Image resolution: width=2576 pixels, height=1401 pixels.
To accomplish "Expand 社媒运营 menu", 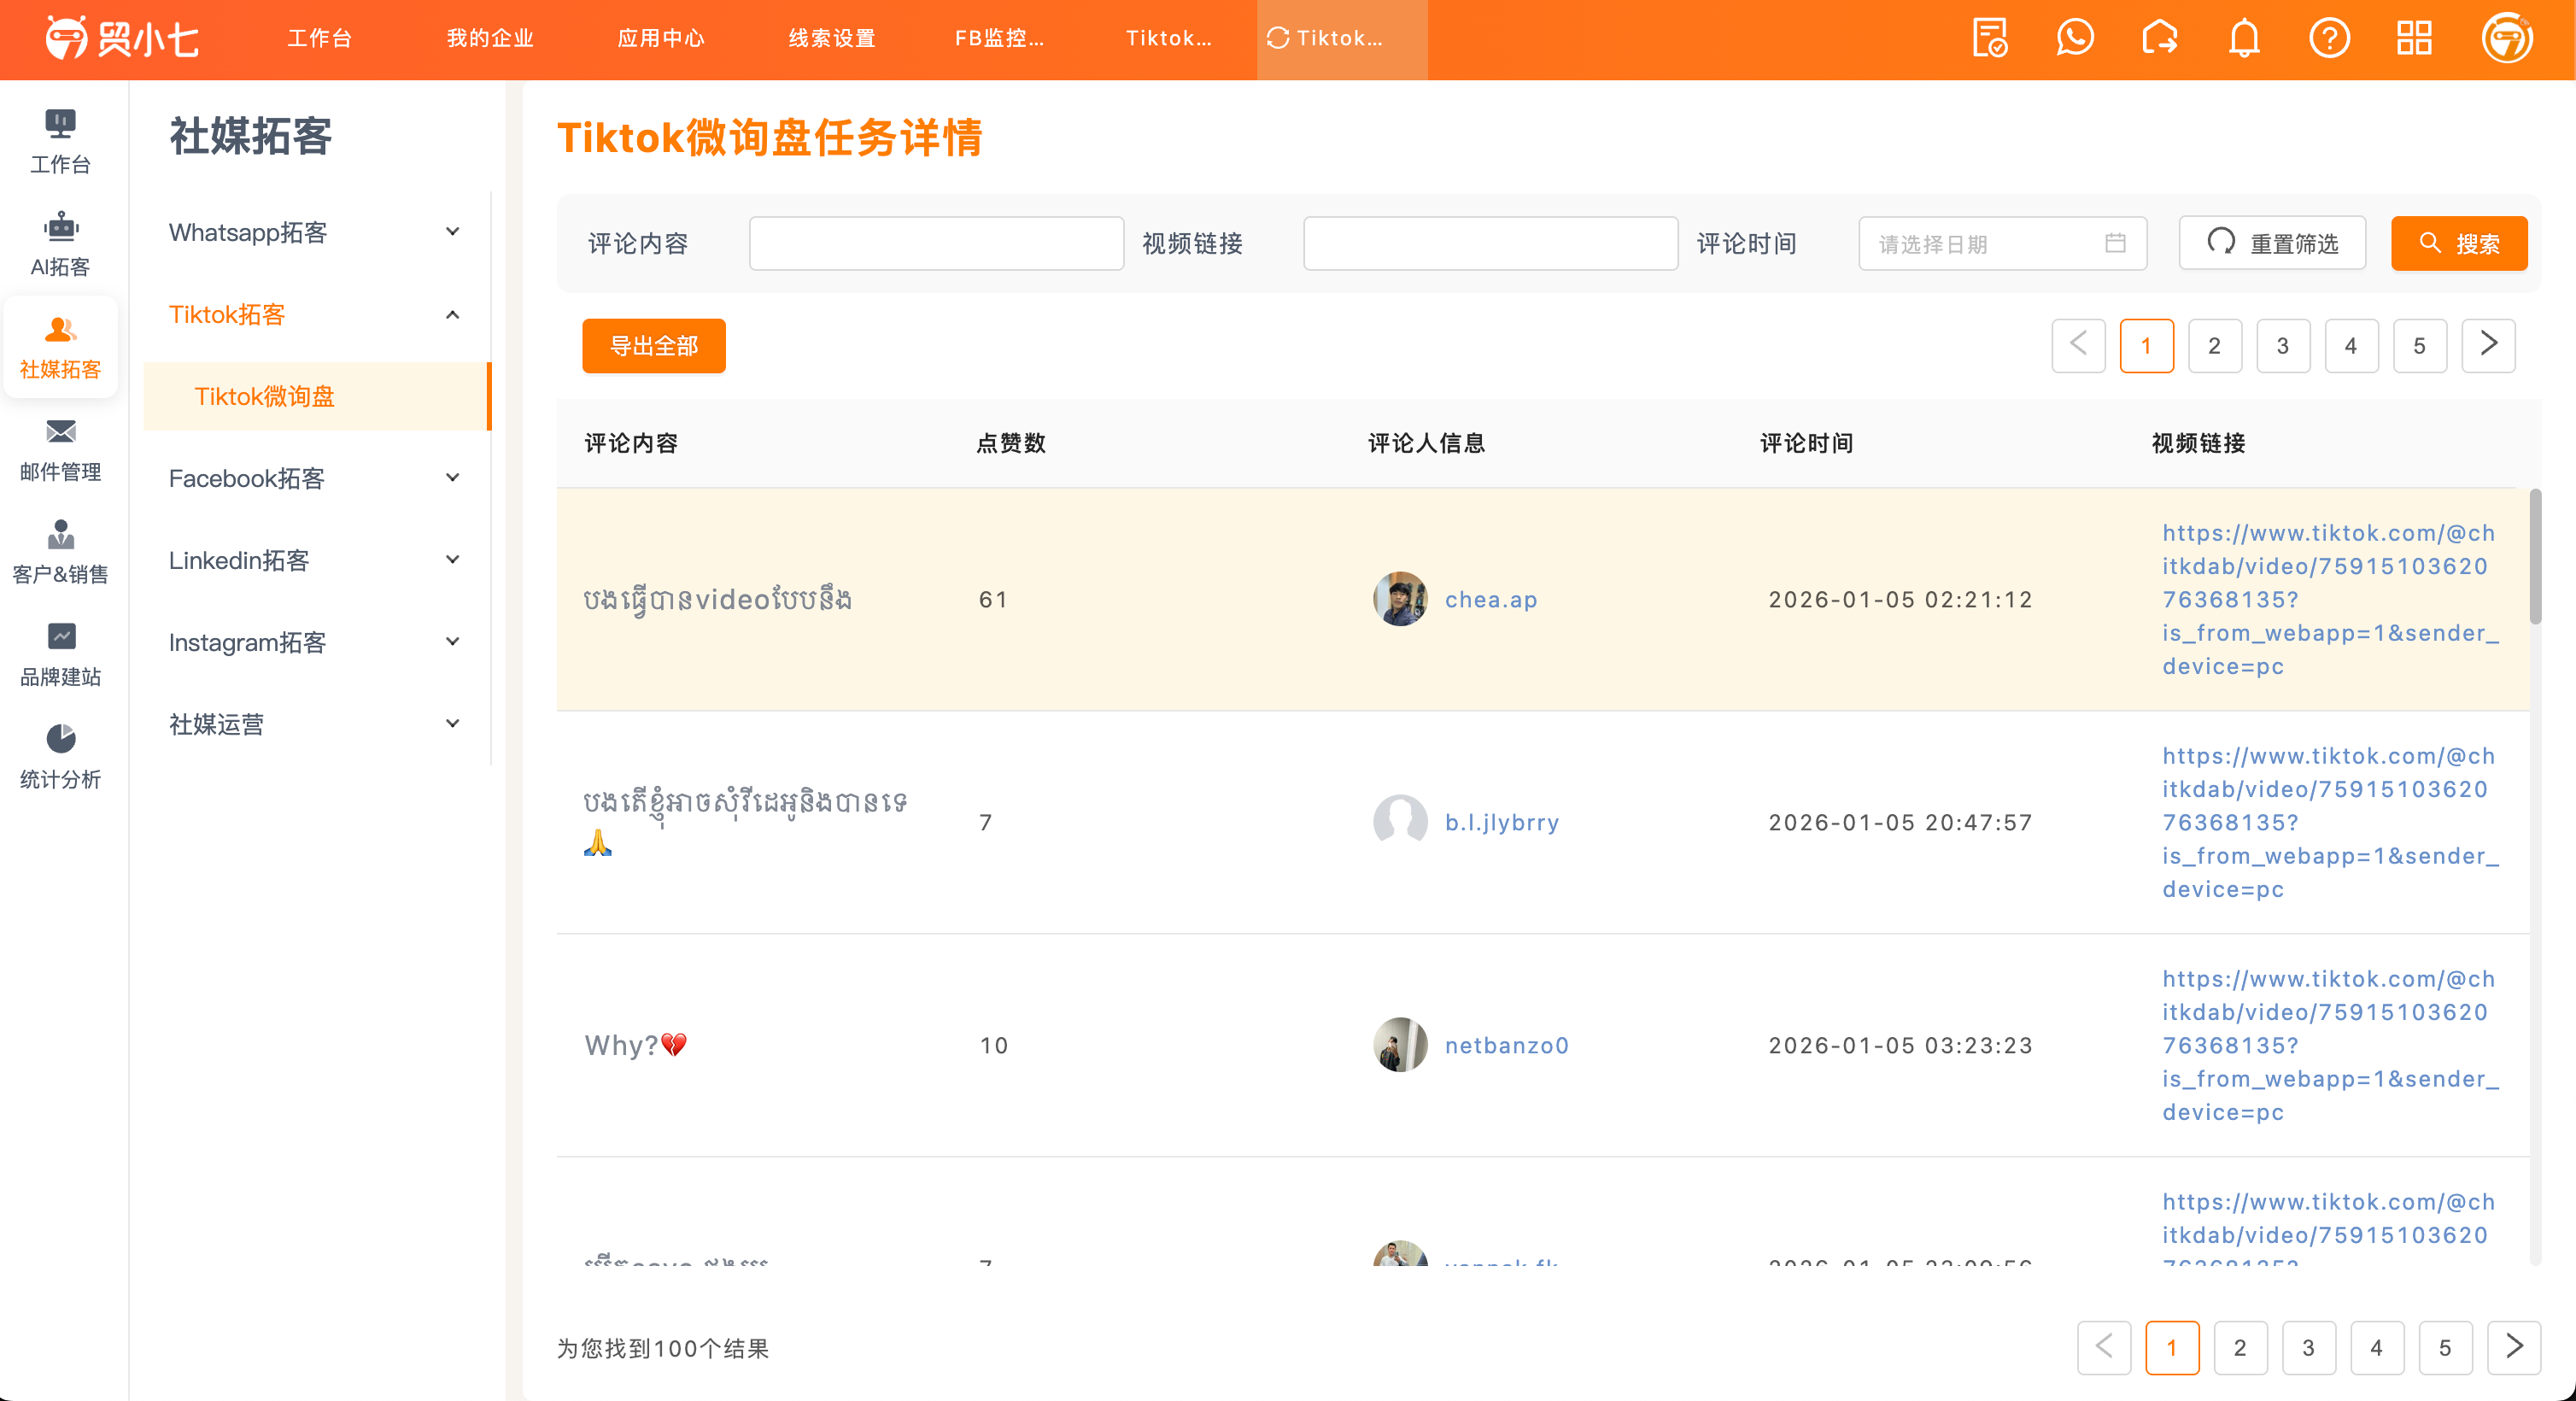I will [x=316, y=724].
